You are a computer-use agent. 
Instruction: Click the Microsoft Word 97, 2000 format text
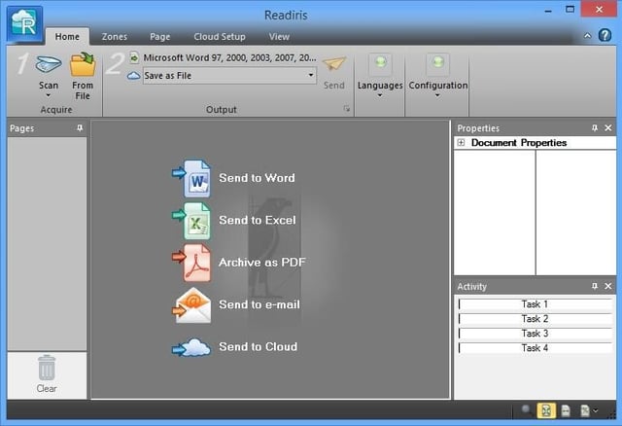[229, 57]
